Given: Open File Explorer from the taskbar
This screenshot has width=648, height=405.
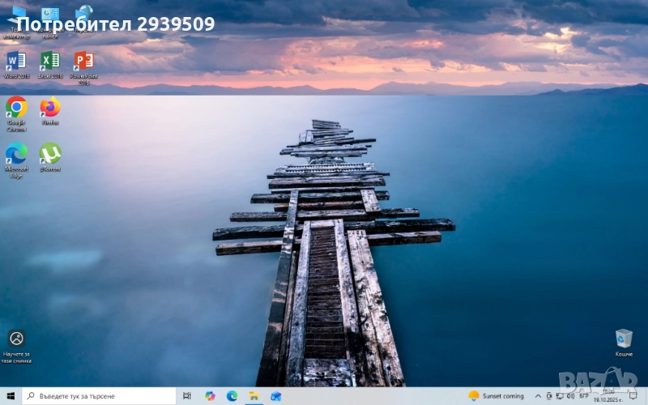Looking at the screenshot, I should coord(254,396).
